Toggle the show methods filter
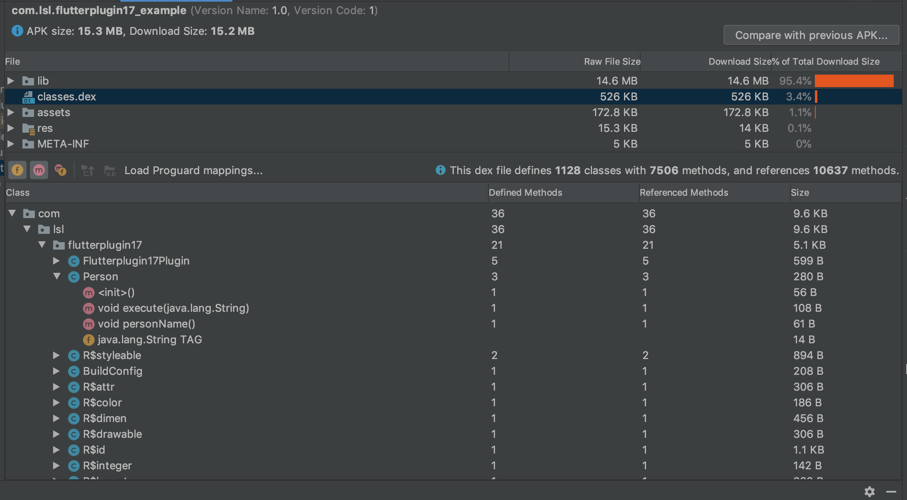This screenshot has width=907, height=500. 39,170
